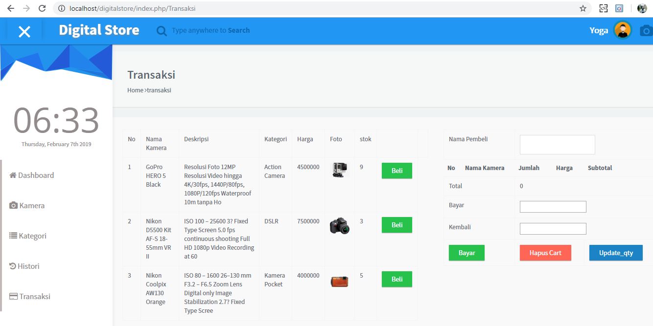
Task: Collapse the sidebar using the X icon
Action: tap(25, 30)
